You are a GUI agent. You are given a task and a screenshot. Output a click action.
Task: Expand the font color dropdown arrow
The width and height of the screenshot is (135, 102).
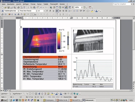[x=99, y=11]
